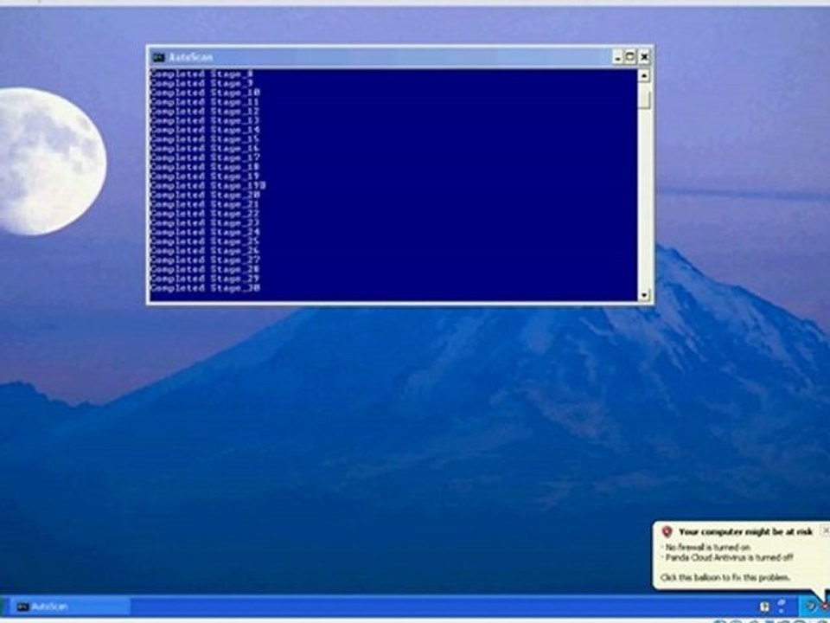Minimize the AutoScan window
Viewport: 830px width, 623px height.
pos(617,57)
